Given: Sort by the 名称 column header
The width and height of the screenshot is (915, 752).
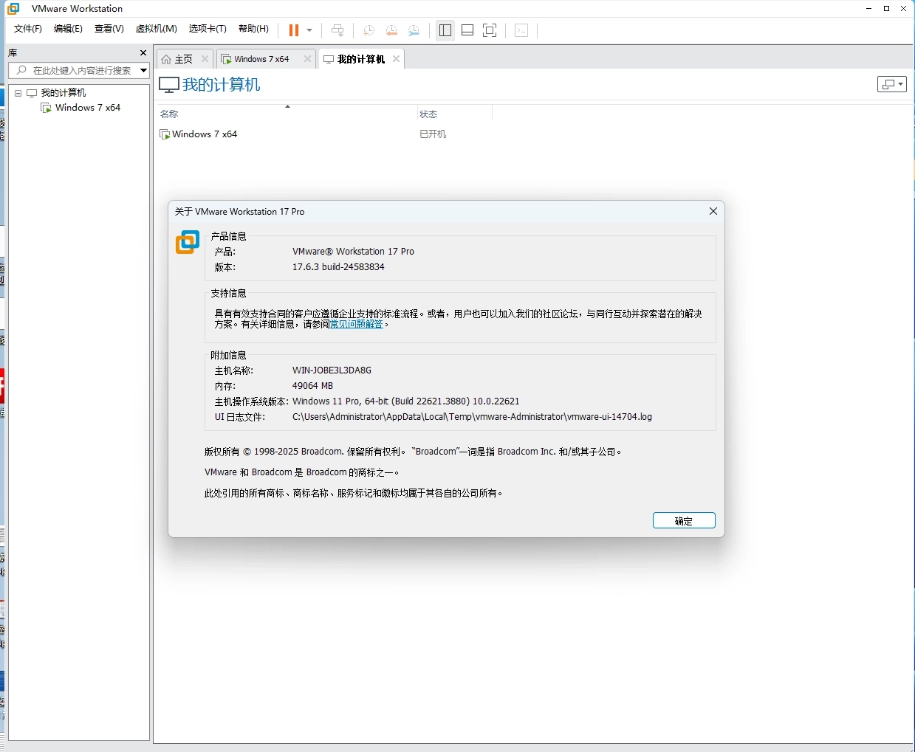Looking at the screenshot, I should click(x=169, y=114).
